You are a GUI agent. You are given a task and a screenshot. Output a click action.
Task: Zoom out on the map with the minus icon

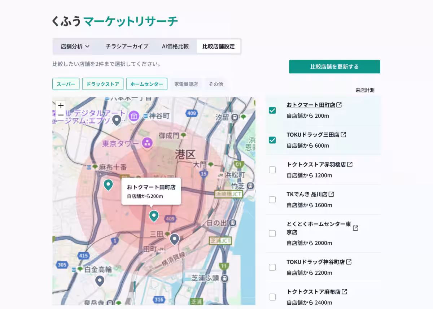(x=61, y=114)
